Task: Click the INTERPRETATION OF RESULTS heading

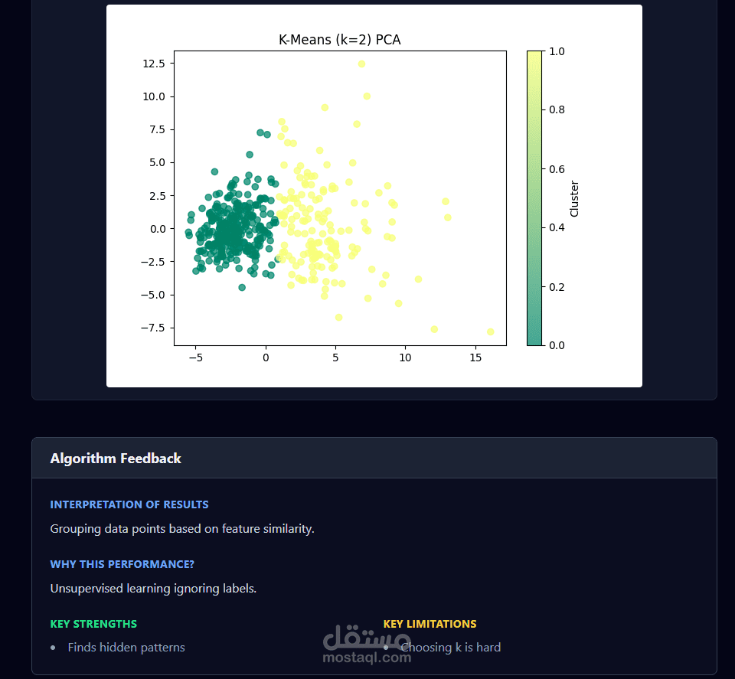Action: [129, 504]
